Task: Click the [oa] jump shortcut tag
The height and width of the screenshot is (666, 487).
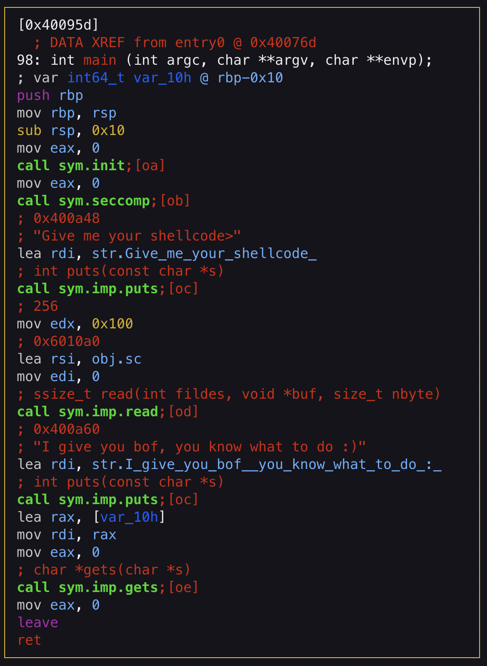Action: click(150, 166)
